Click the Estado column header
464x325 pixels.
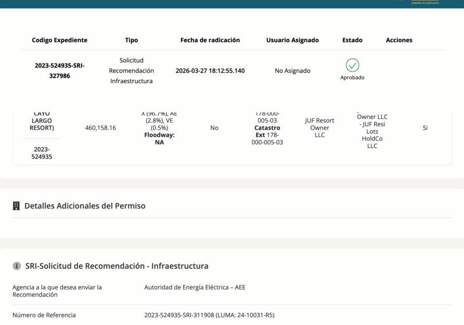click(x=352, y=40)
